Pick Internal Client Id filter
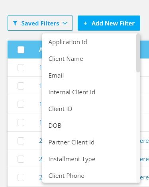149x187 pixels. point(72,92)
